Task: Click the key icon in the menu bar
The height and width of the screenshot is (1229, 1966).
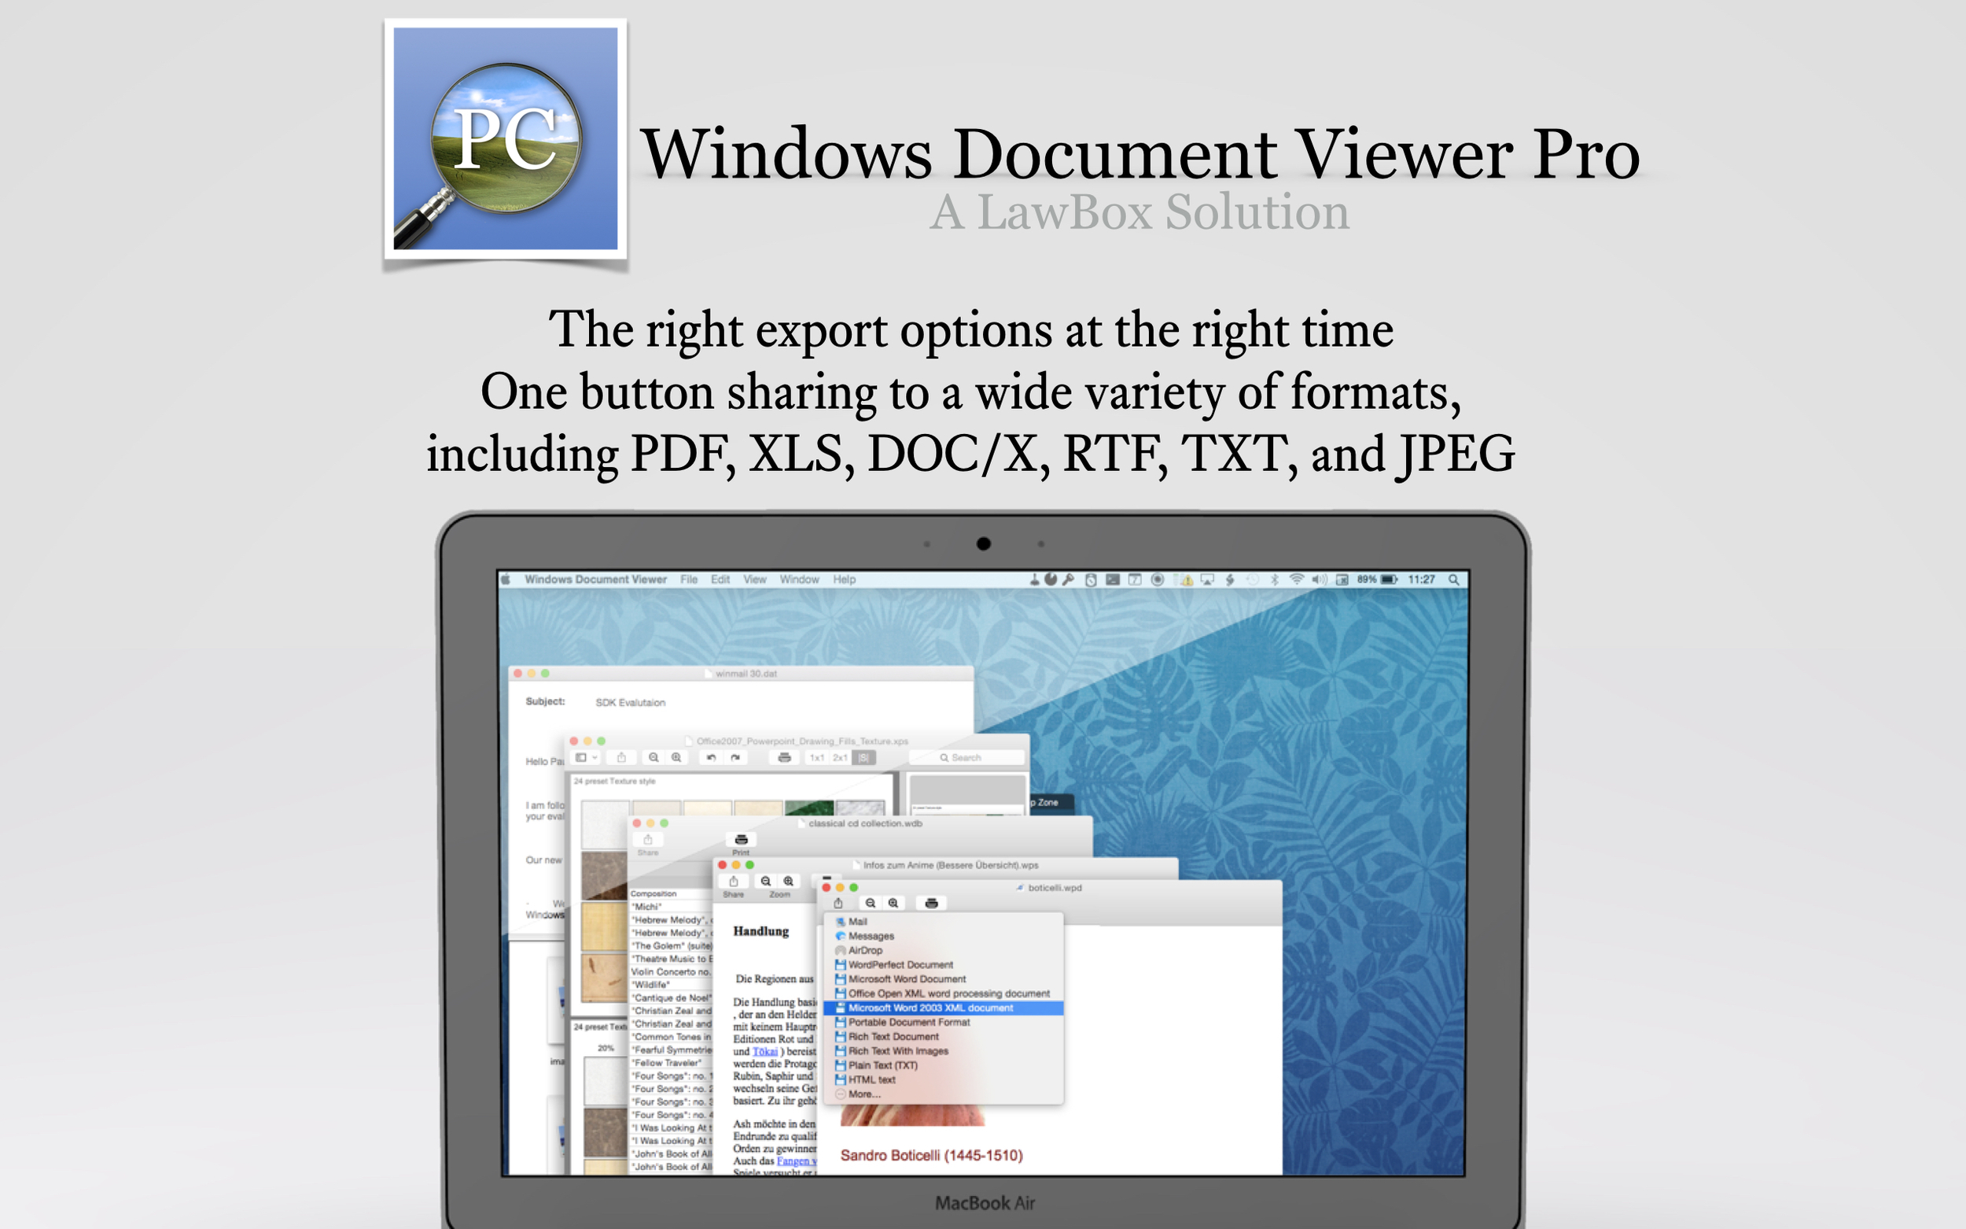Action: [x=1068, y=580]
